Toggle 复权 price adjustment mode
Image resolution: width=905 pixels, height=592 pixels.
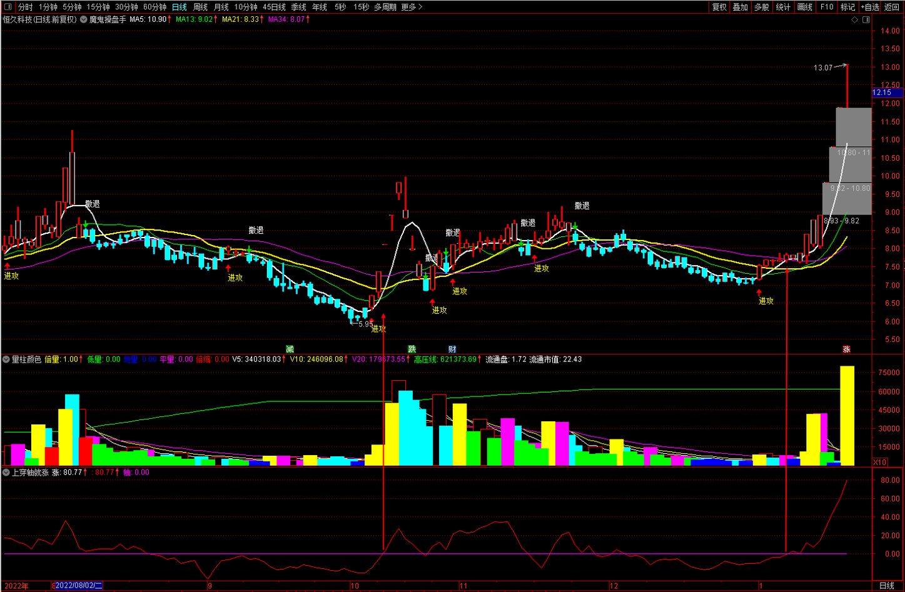click(x=719, y=7)
